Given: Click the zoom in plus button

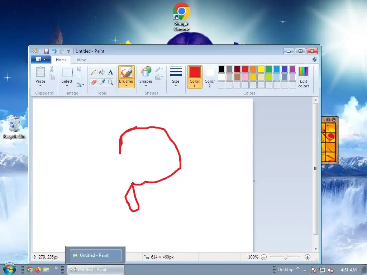Looking at the screenshot, I should pyautogui.click(x=307, y=257).
